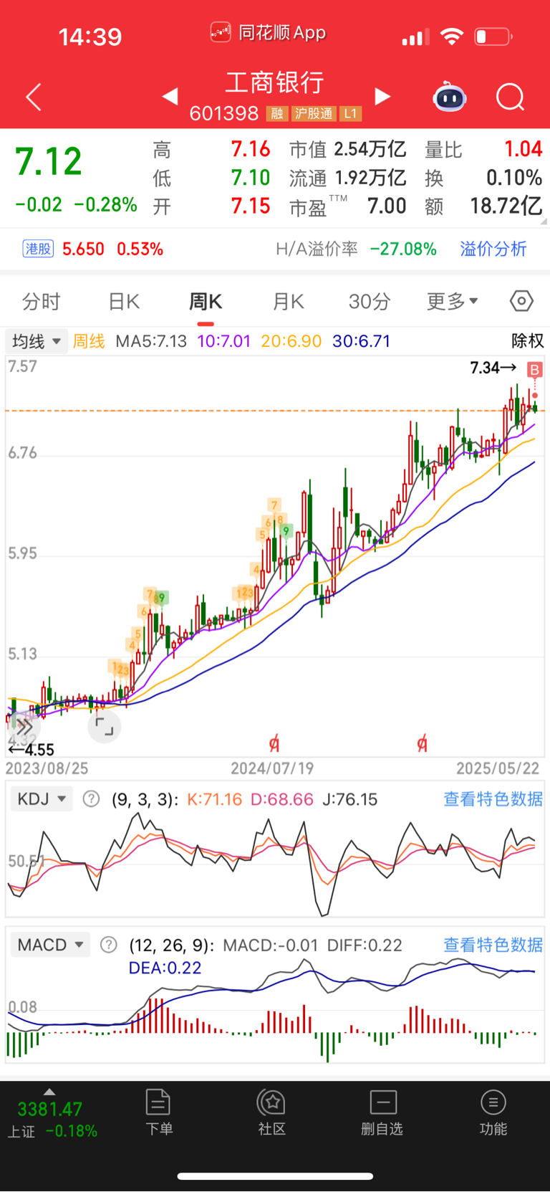550x1192 pixels.
Task: Tap the MA5:7.13 value
Action: pyautogui.click(x=151, y=340)
